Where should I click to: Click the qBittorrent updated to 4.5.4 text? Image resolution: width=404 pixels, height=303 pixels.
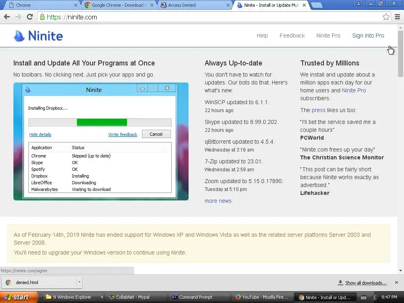pos(239,142)
